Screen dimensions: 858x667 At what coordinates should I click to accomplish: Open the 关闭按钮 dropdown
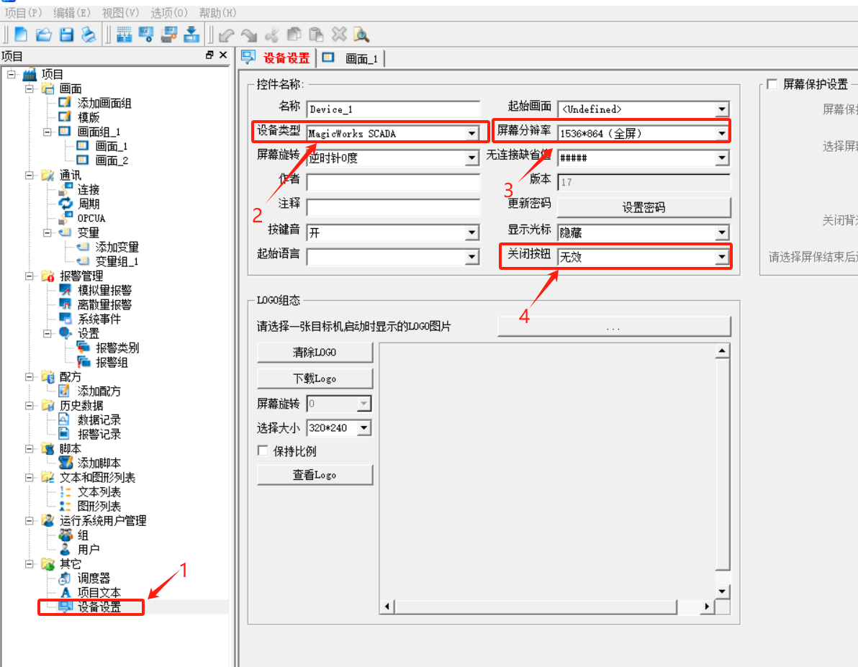click(721, 257)
